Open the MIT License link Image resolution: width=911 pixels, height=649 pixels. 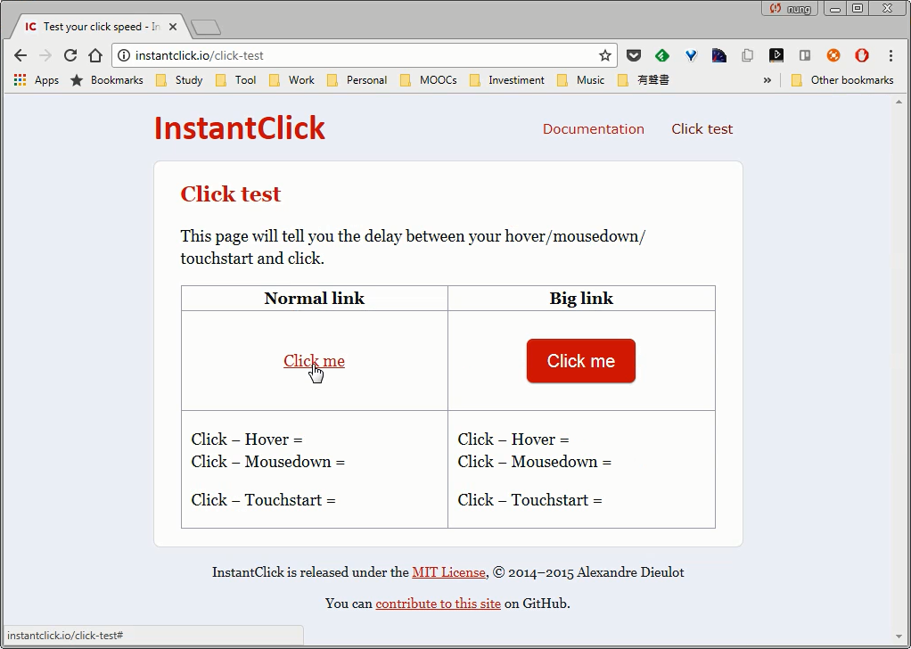(x=448, y=572)
